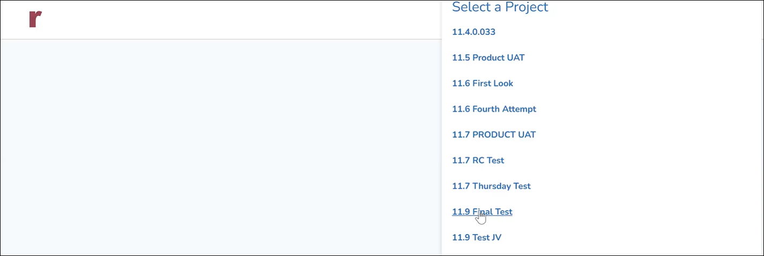Open the 11.7 RC Test project

(x=478, y=160)
